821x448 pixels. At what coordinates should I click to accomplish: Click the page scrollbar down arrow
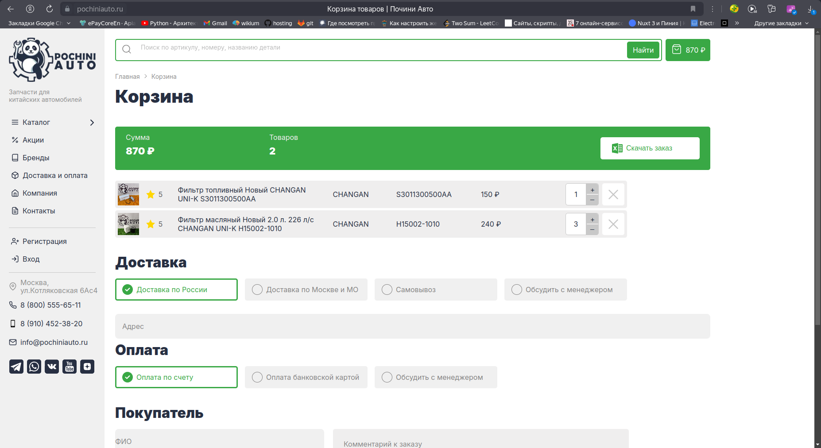(817, 444)
